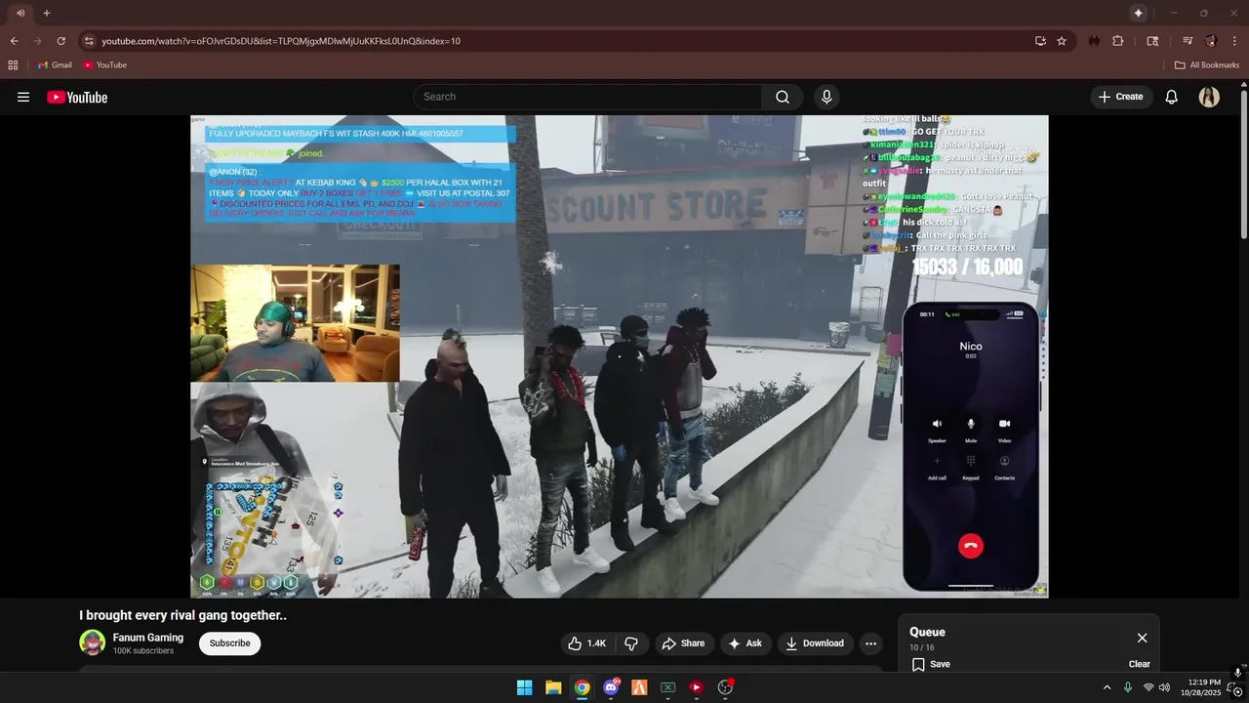
Task: Click the video title text
Action: (x=183, y=615)
